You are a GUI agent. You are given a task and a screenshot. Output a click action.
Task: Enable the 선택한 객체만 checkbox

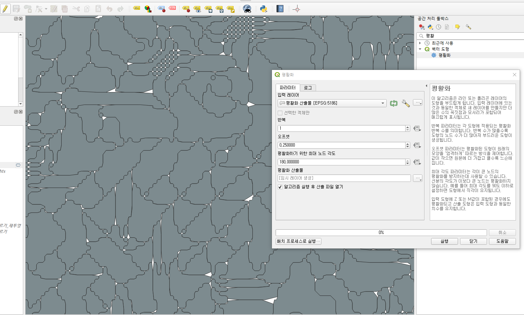pyautogui.click(x=280, y=113)
